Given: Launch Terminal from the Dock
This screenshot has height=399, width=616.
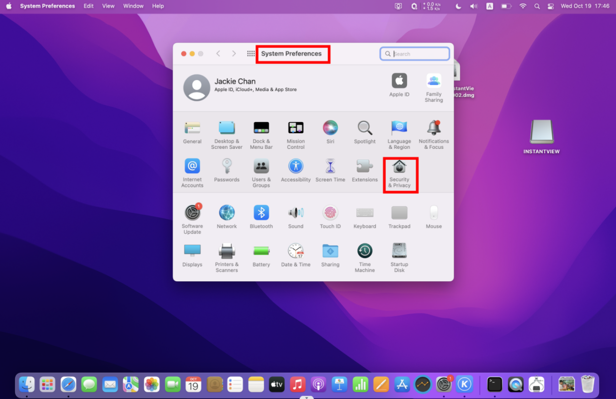Looking at the screenshot, I should [x=495, y=384].
